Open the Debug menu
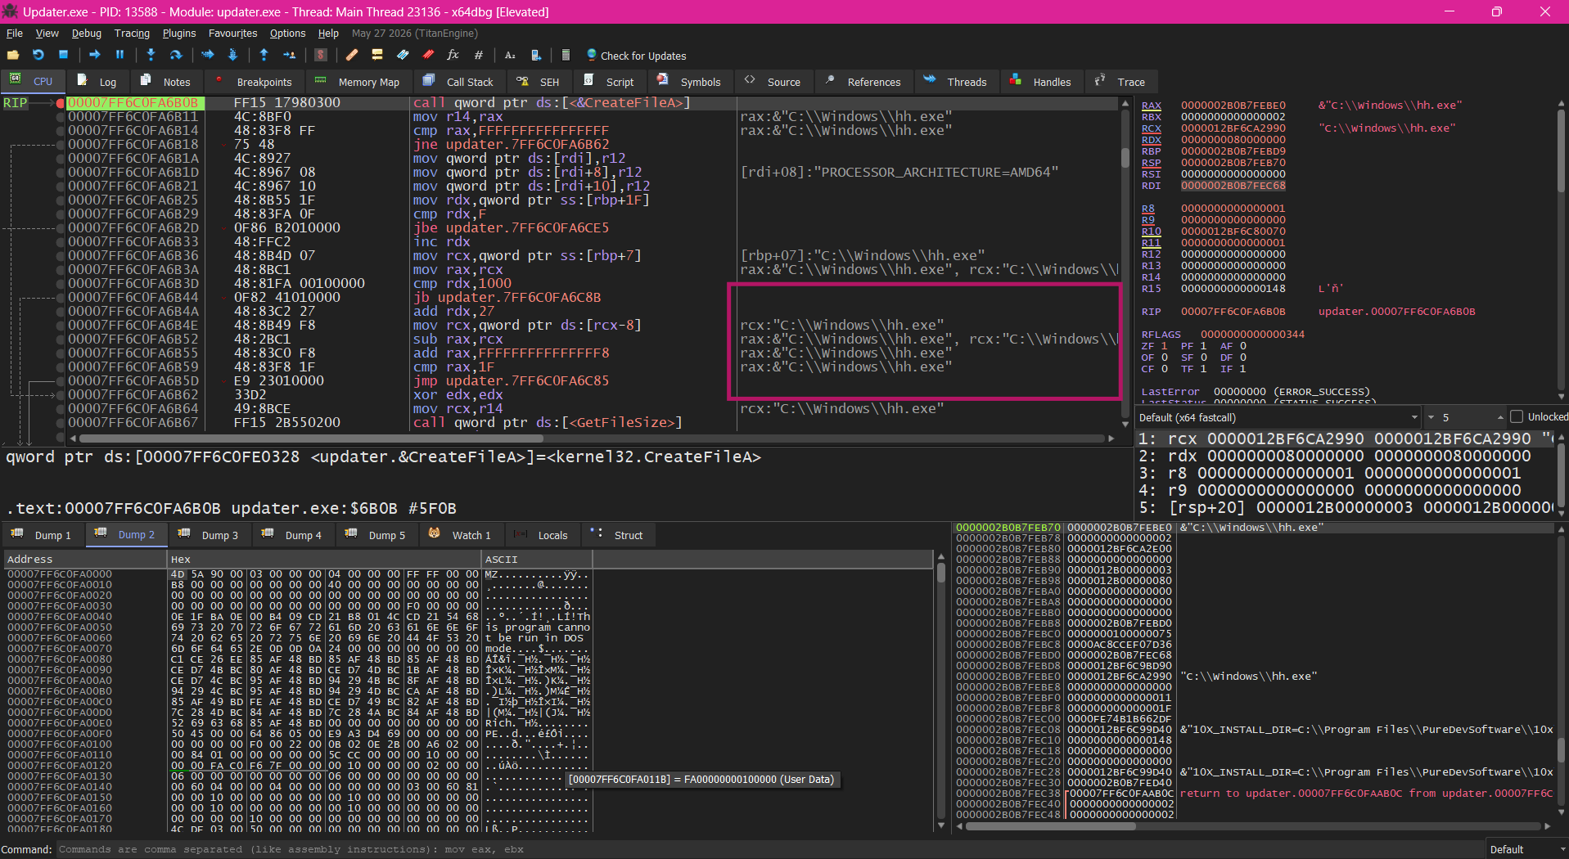 (x=87, y=34)
